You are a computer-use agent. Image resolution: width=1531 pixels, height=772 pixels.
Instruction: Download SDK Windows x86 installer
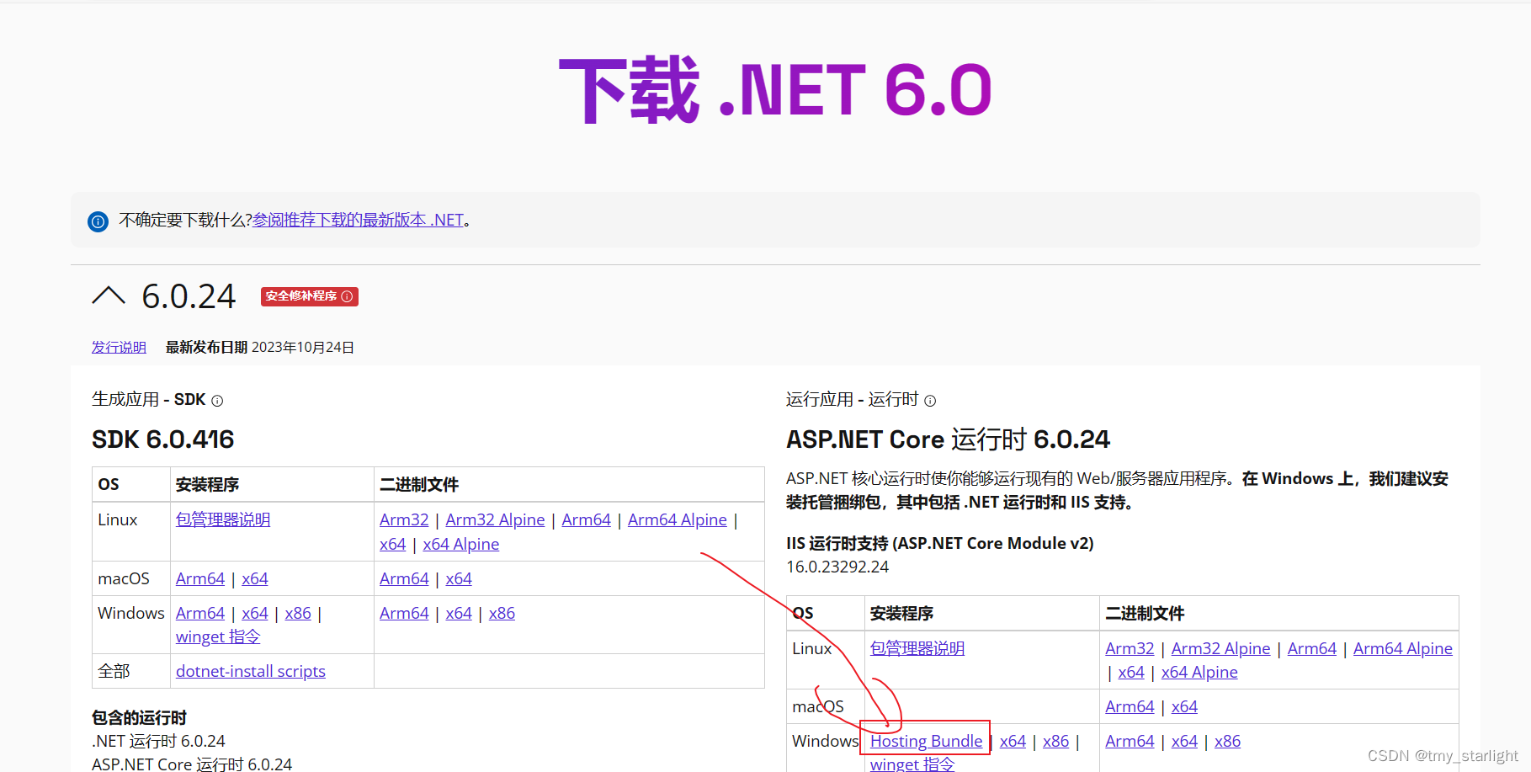tap(298, 613)
